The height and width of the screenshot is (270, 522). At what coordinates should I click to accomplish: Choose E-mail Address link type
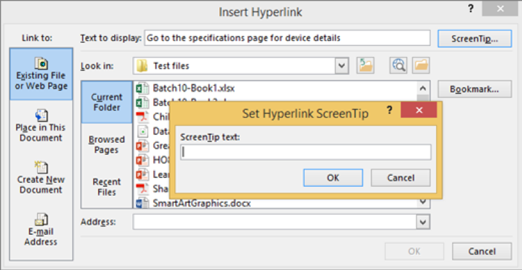click(40, 230)
